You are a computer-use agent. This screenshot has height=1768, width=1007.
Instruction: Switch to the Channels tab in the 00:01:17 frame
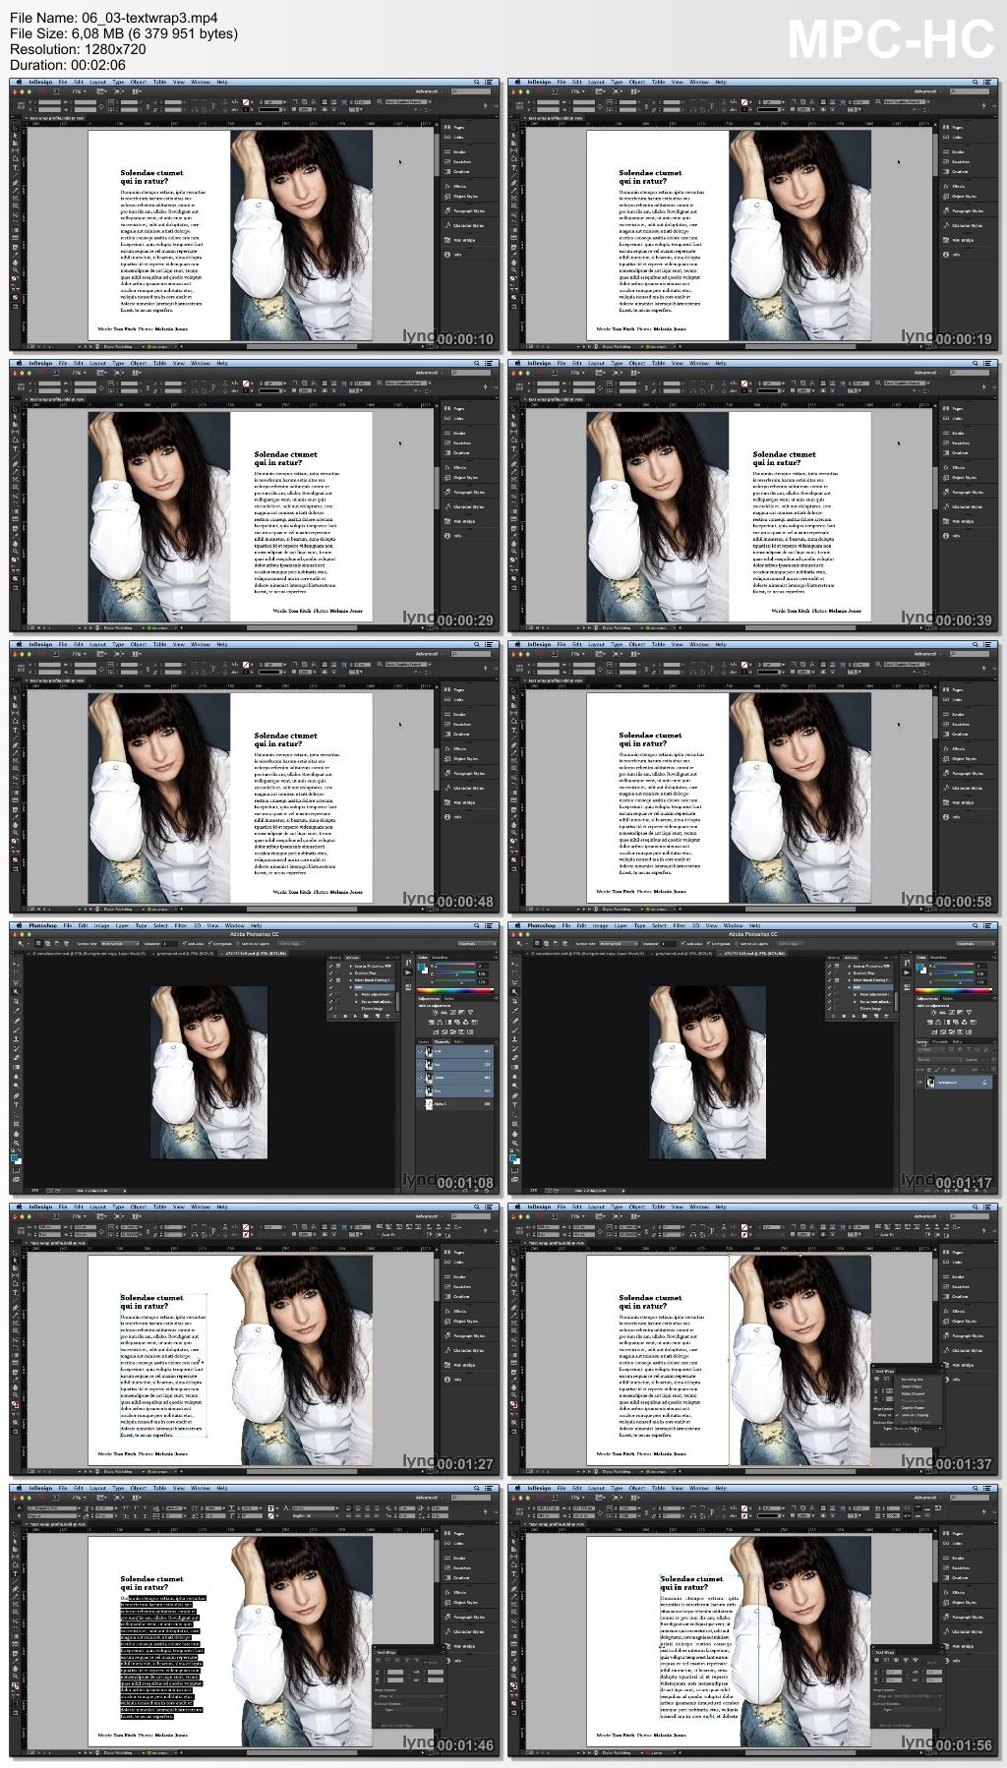point(940,1042)
